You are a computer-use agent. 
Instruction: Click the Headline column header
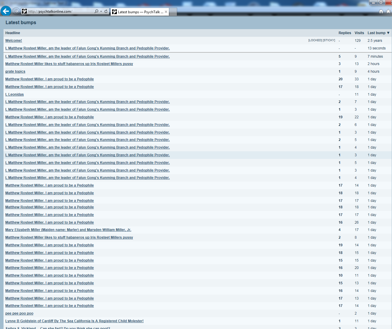13,33
